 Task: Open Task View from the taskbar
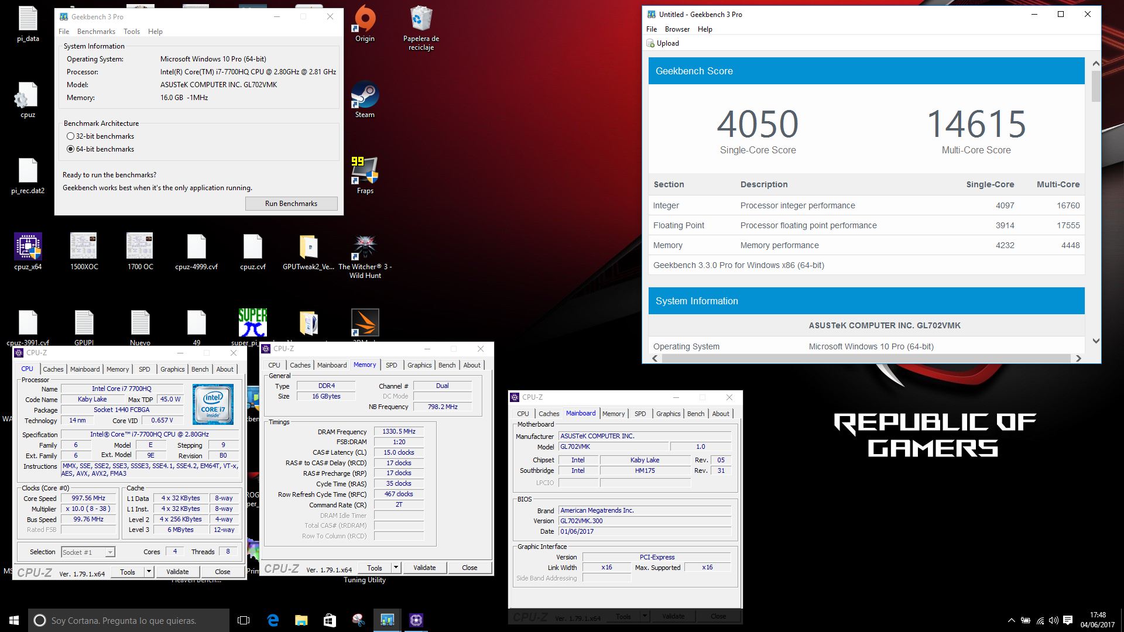244,620
